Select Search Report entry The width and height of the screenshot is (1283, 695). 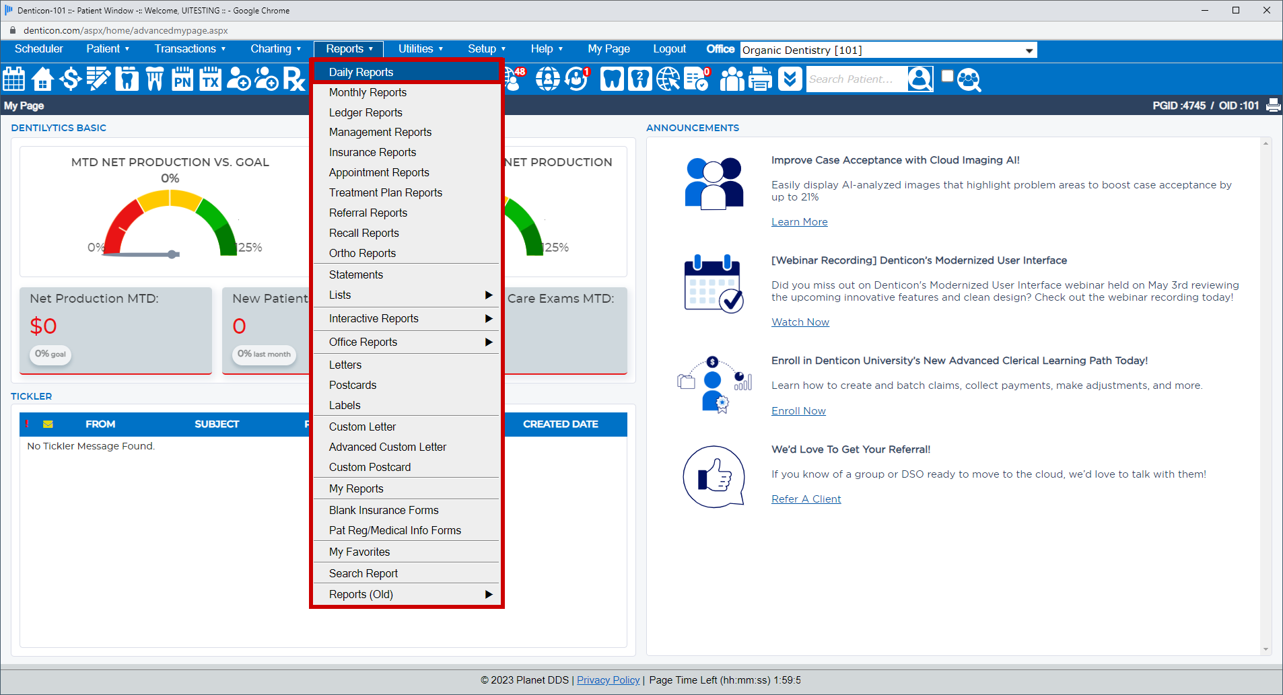(407, 574)
